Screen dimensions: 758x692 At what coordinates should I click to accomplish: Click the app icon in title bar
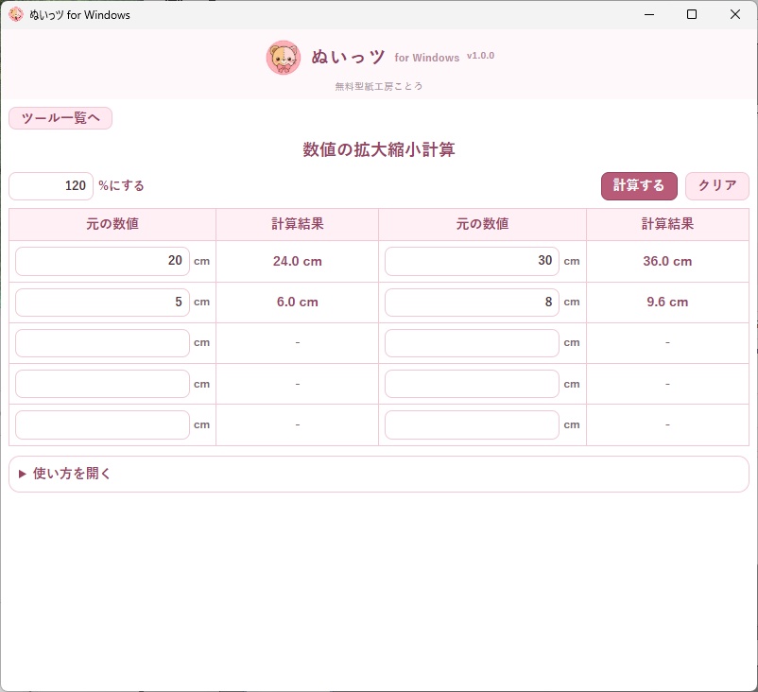[x=15, y=14]
